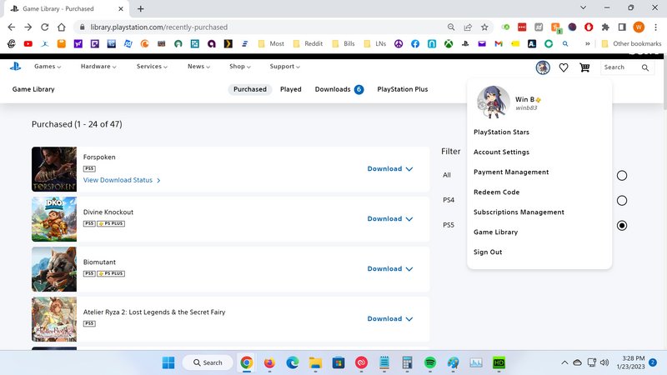This screenshot has height=375, width=667.
Task: Click the YouTube bookmark icon
Action: (28, 43)
